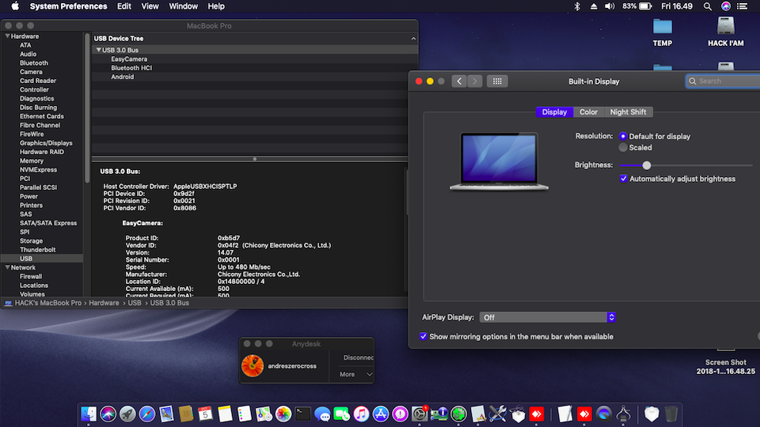Collapse the USB 3.0 Bus tree node
This screenshot has width=760, height=427.
click(98, 50)
